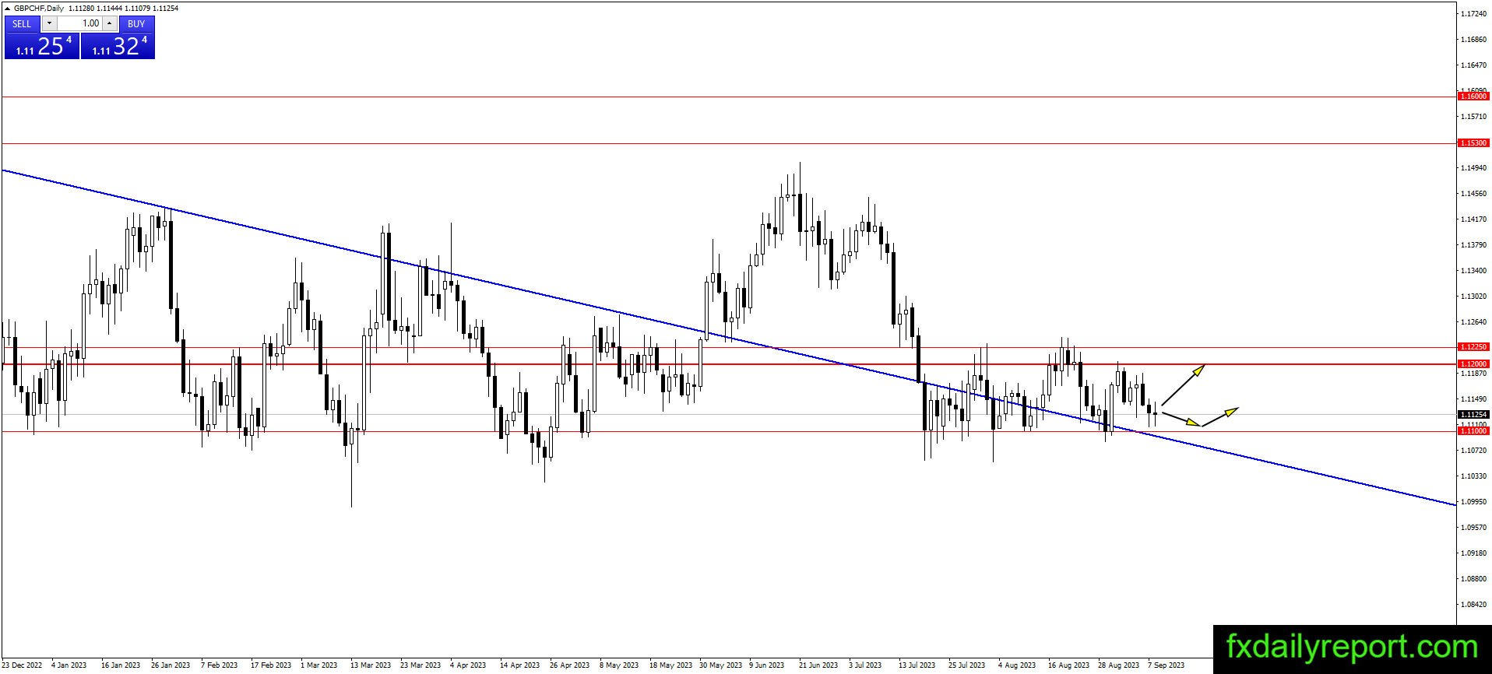Click the 1.10720 price axis label
The image size is (1492, 674).
pyautogui.click(x=1473, y=451)
